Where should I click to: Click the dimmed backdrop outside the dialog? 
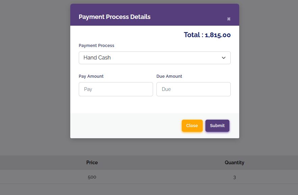tap(34, 76)
